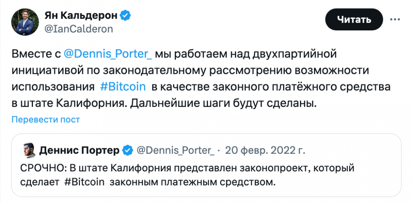Follow the @Dennis_Porter_ mention in main post

click(108, 53)
